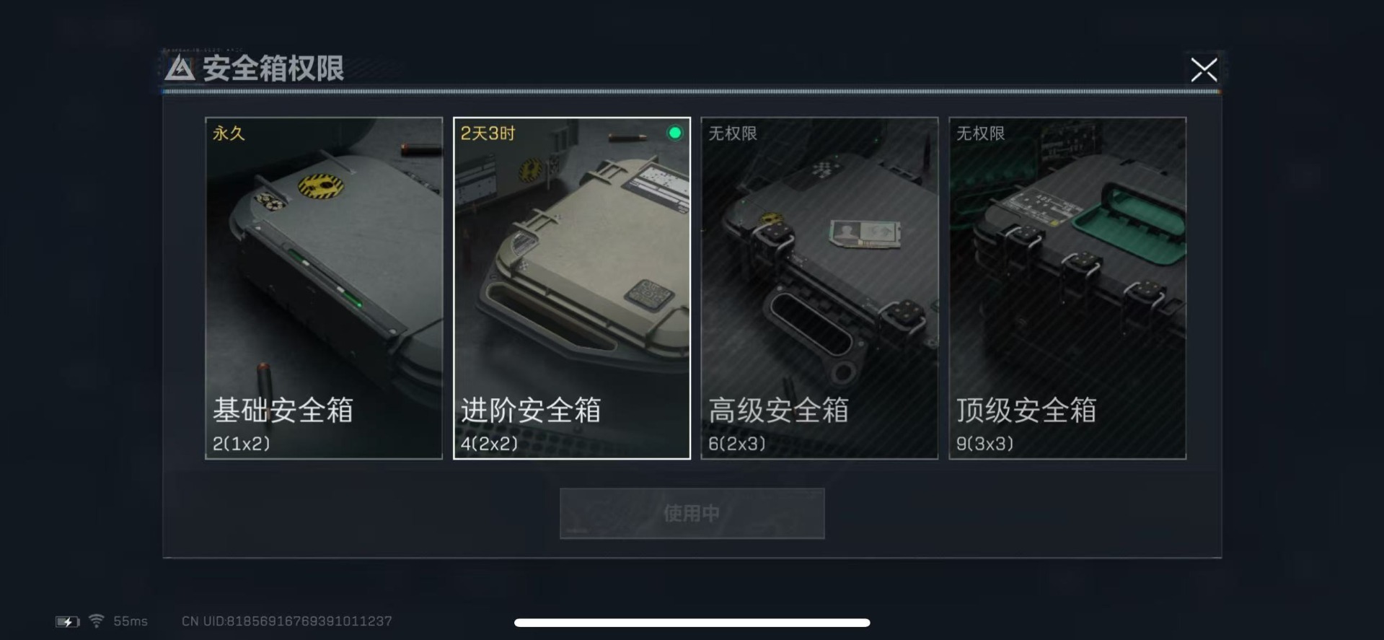Tap the battery charging icon
This screenshot has height=640, width=1384.
(x=68, y=621)
